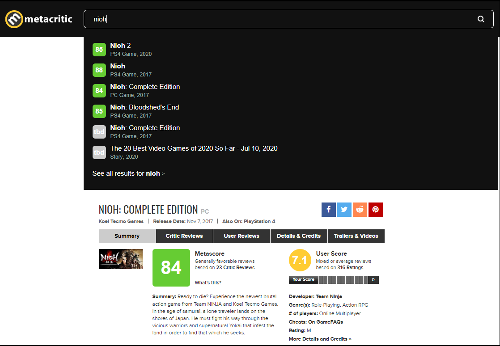
Task: Open Trailers & Videos tab
Action: pos(356,236)
